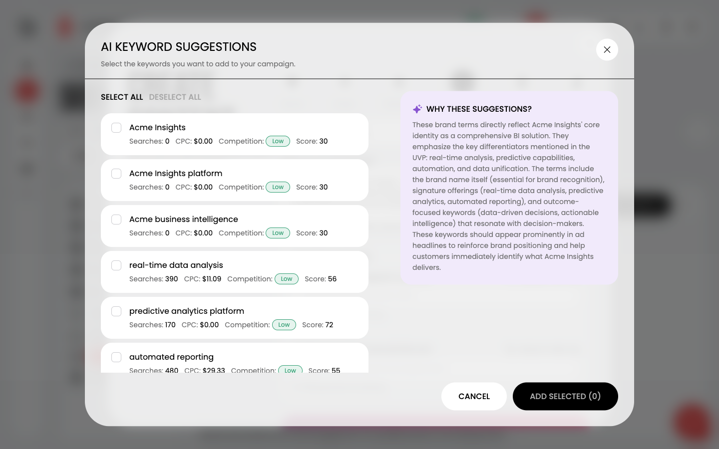The height and width of the screenshot is (449, 719).
Task: Click 'Score: 56' on real-time data analysis
Action: coord(321,279)
